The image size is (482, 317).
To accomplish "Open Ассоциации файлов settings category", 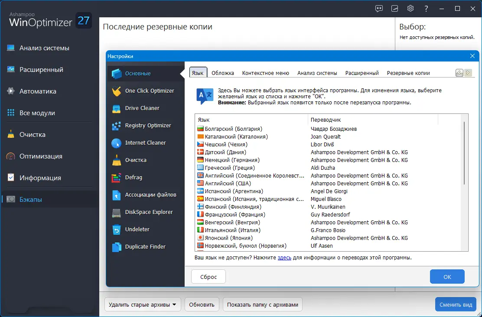I will (x=145, y=195).
